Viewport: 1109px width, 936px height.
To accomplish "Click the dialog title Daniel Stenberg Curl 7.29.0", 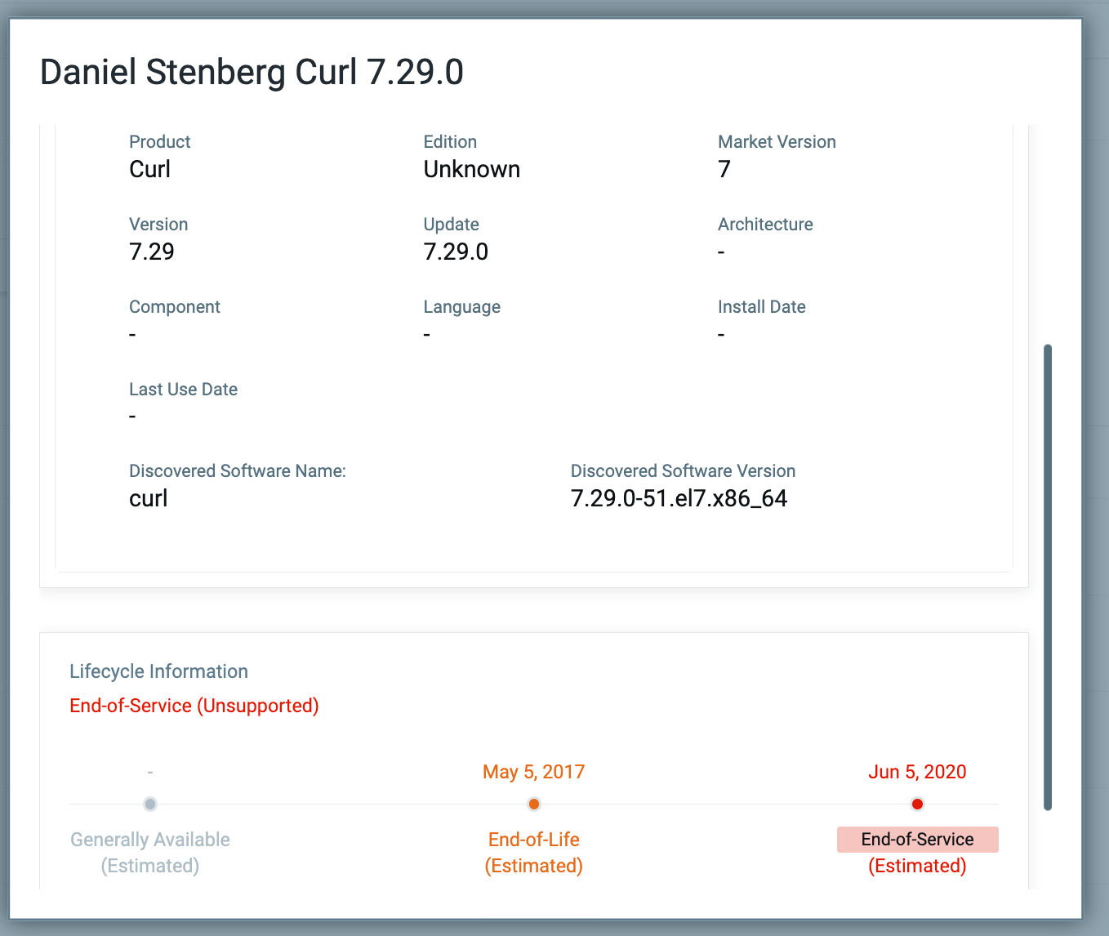I will [252, 72].
